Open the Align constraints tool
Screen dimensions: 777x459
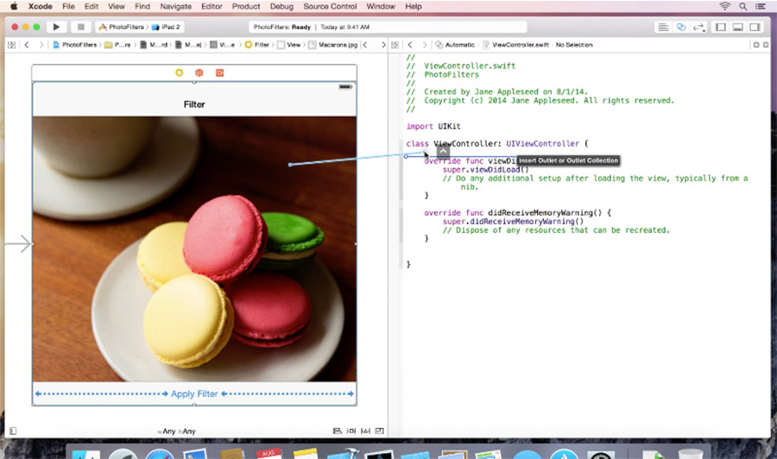351,431
